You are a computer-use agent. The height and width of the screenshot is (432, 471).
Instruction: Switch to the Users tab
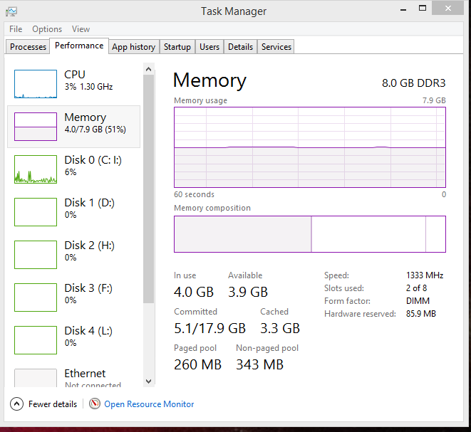(209, 47)
